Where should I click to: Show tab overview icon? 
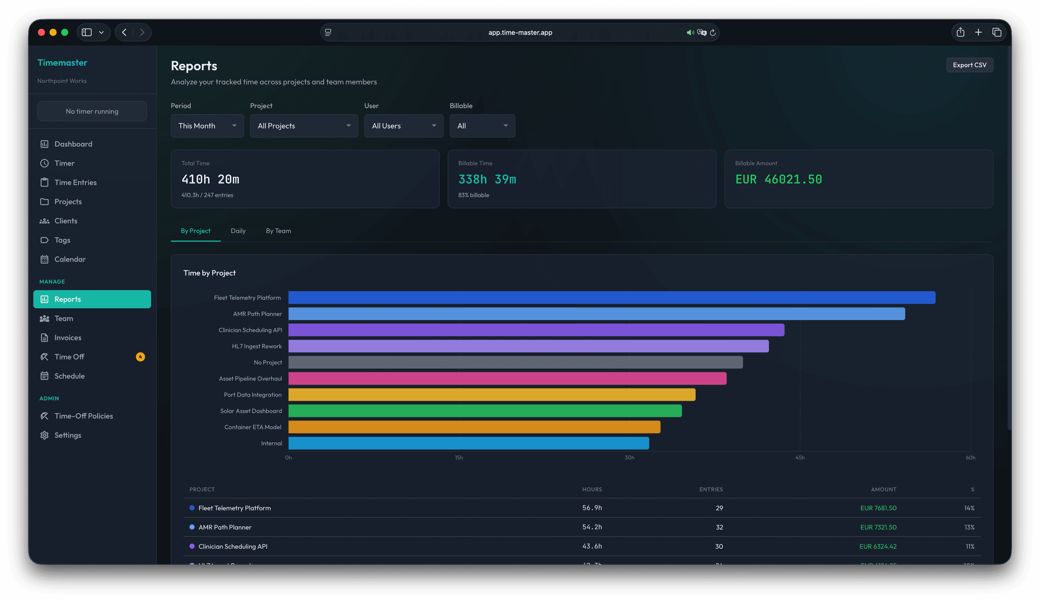coord(997,32)
